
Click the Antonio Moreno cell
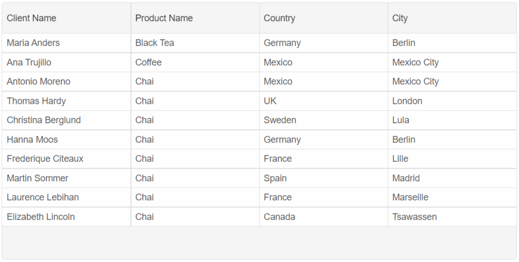click(39, 81)
